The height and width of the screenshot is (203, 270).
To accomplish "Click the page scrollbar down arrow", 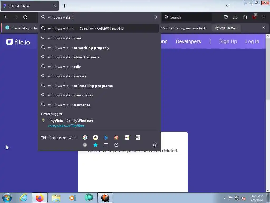I will point(268,190).
